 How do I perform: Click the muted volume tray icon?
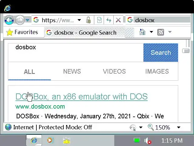(x=148, y=141)
